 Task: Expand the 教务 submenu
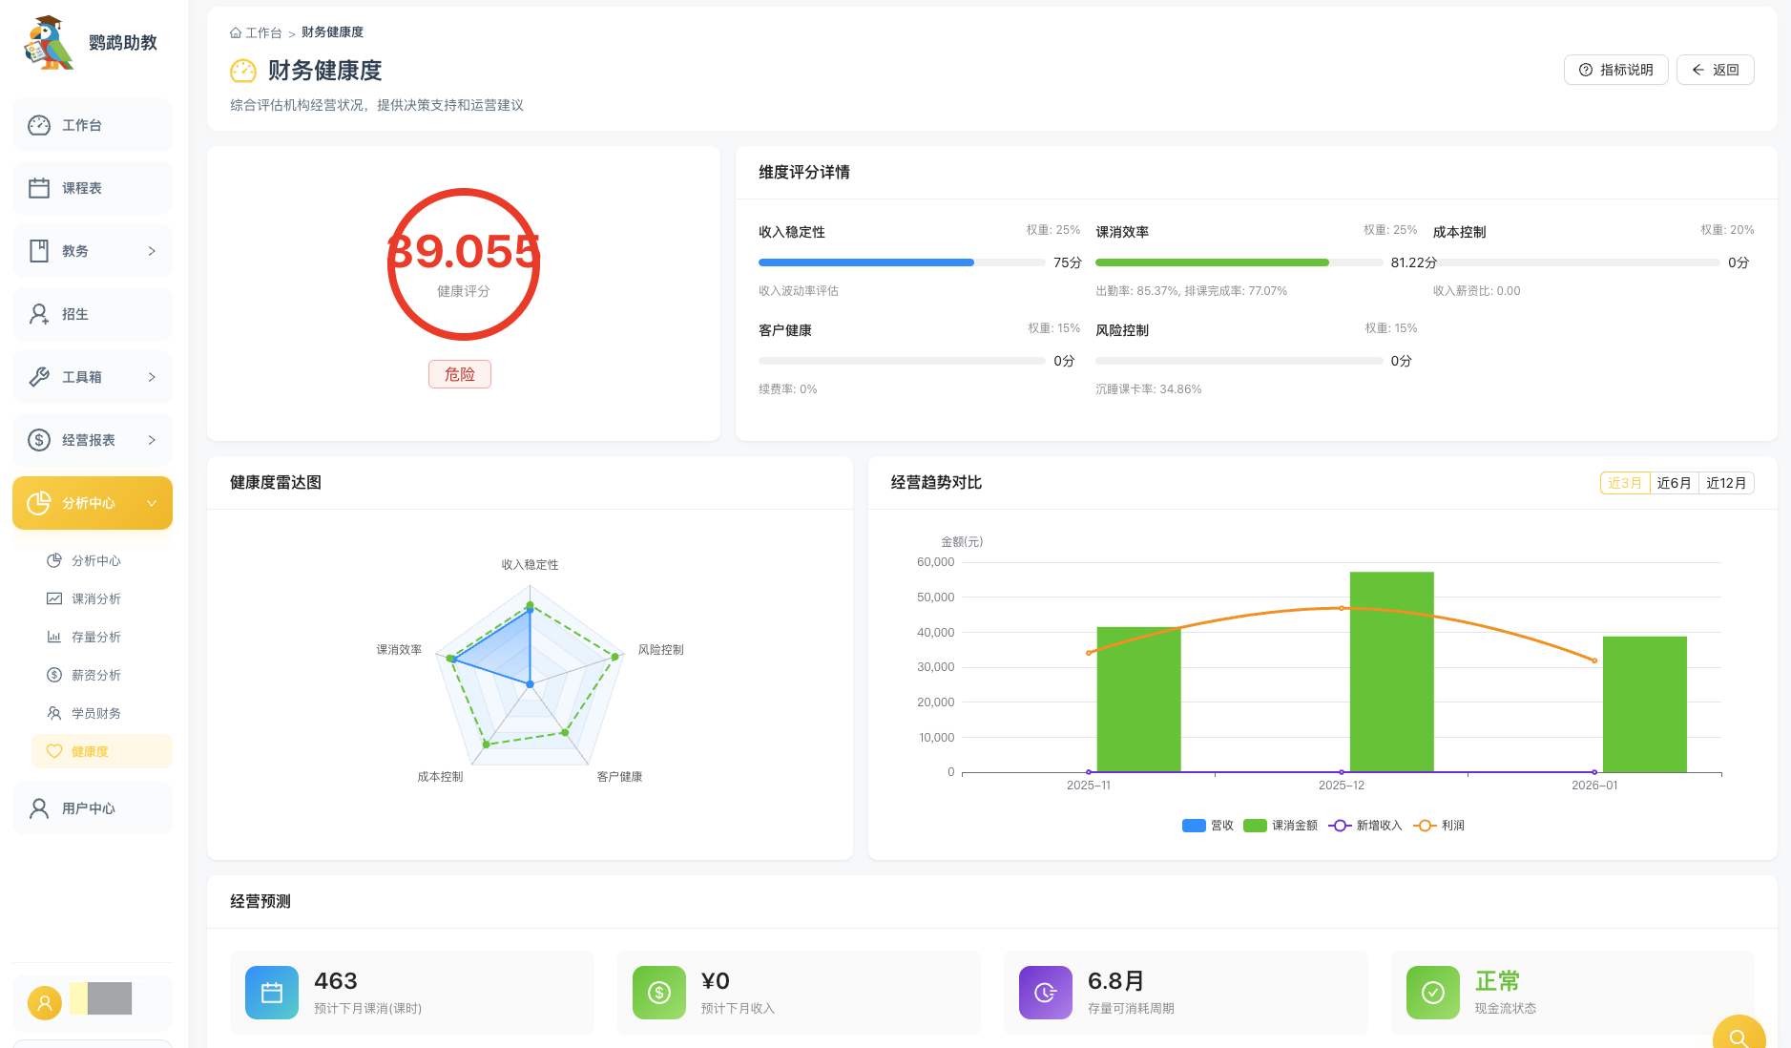[151, 251]
